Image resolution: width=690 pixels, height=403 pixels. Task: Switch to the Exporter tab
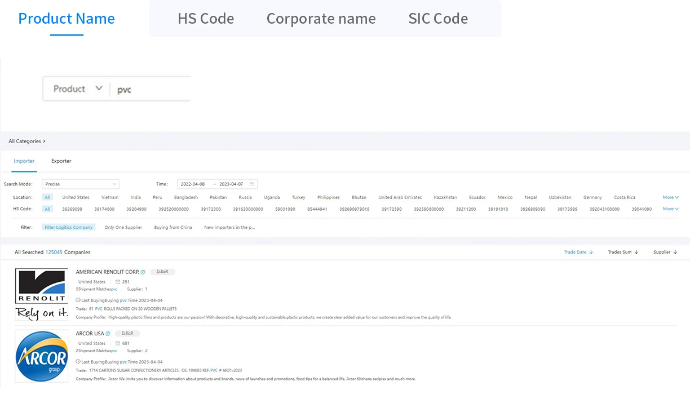(61, 161)
